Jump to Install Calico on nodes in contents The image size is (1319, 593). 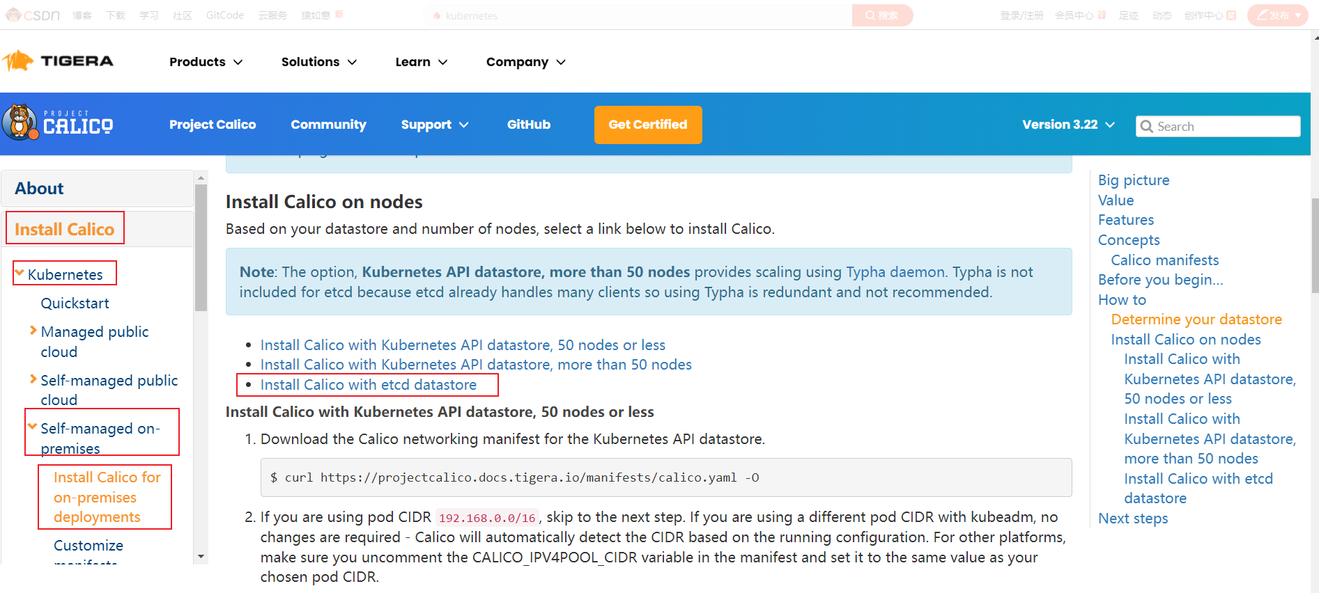click(x=1186, y=340)
